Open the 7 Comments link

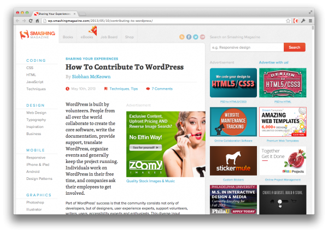click(x=162, y=89)
